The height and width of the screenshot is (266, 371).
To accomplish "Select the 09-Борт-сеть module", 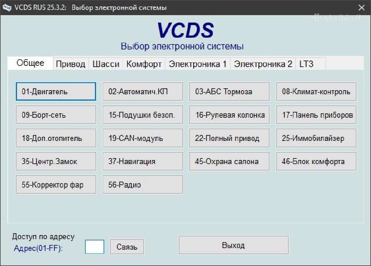I will pyautogui.click(x=56, y=115).
